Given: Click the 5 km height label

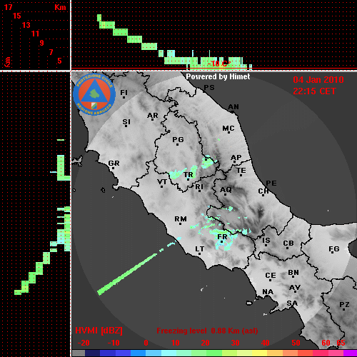Looking at the screenshot, I should click(59, 61).
